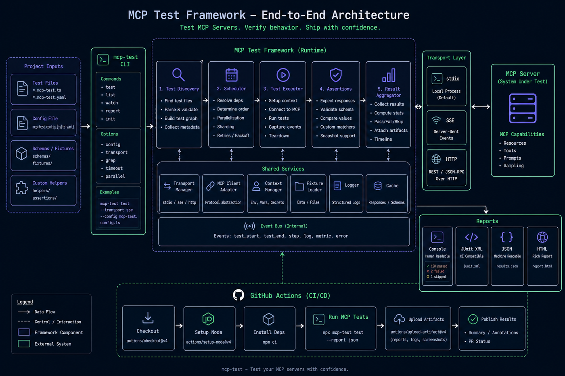This screenshot has height=376, width=565.
Task: Click the Test Executor play icon
Action: pyautogui.click(x=283, y=75)
